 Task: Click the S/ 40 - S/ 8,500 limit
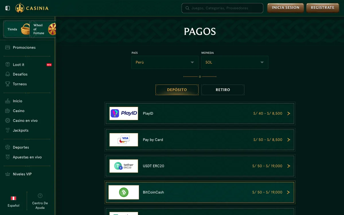[268, 114]
